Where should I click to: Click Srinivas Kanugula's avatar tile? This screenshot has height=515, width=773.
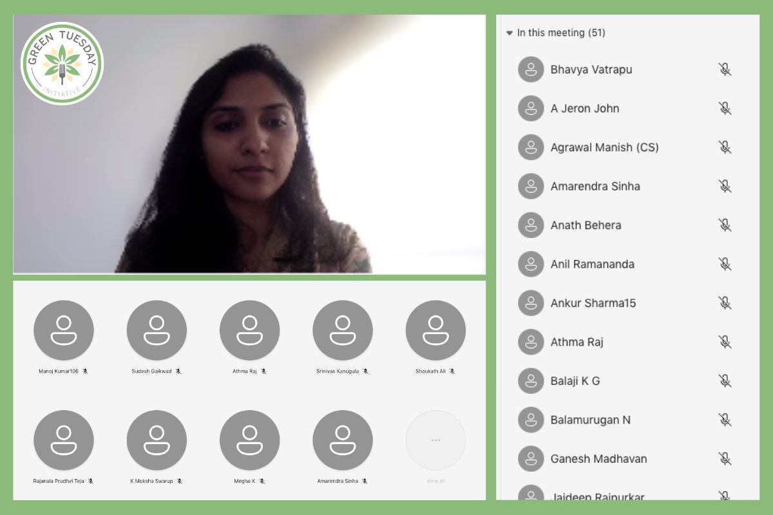coord(343,330)
